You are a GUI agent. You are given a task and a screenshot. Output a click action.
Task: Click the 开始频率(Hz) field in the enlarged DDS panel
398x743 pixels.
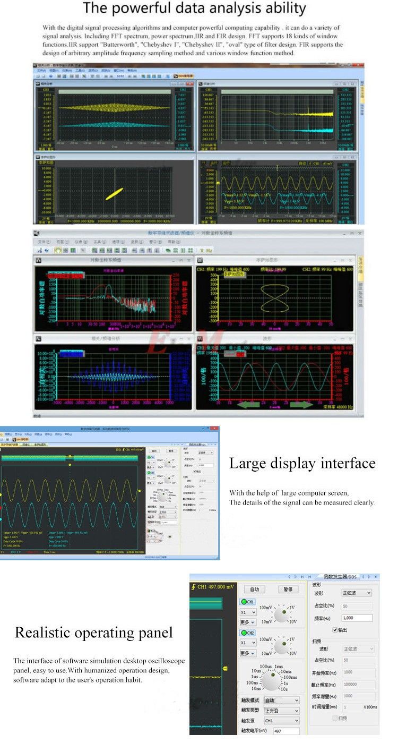point(359,672)
